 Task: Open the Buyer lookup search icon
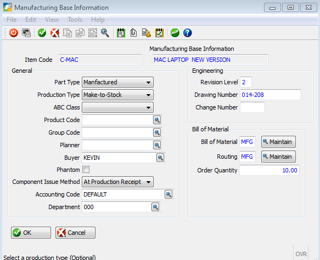click(160, 158)
